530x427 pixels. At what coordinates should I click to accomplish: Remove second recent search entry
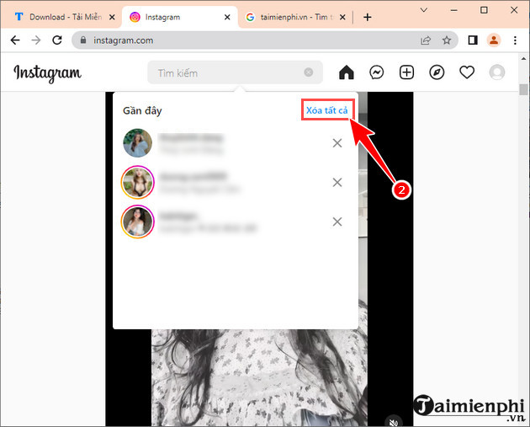pyautogui.click(x=337, y=183)
